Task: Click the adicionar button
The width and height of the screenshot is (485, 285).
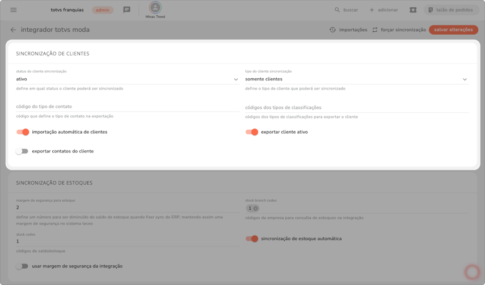Action: point(383,10)
